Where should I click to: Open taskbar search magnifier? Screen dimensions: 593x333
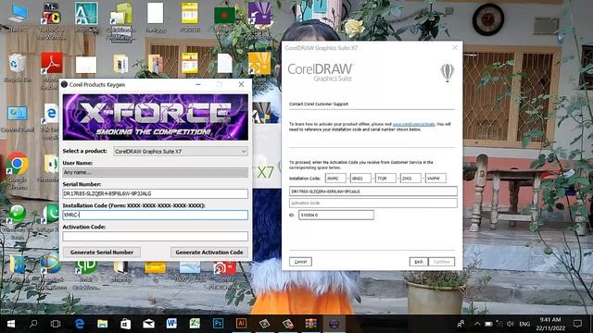coord(33,324)
